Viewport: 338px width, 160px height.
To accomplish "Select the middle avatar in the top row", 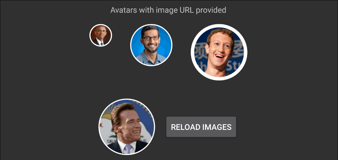I will [x=151, y=45].
